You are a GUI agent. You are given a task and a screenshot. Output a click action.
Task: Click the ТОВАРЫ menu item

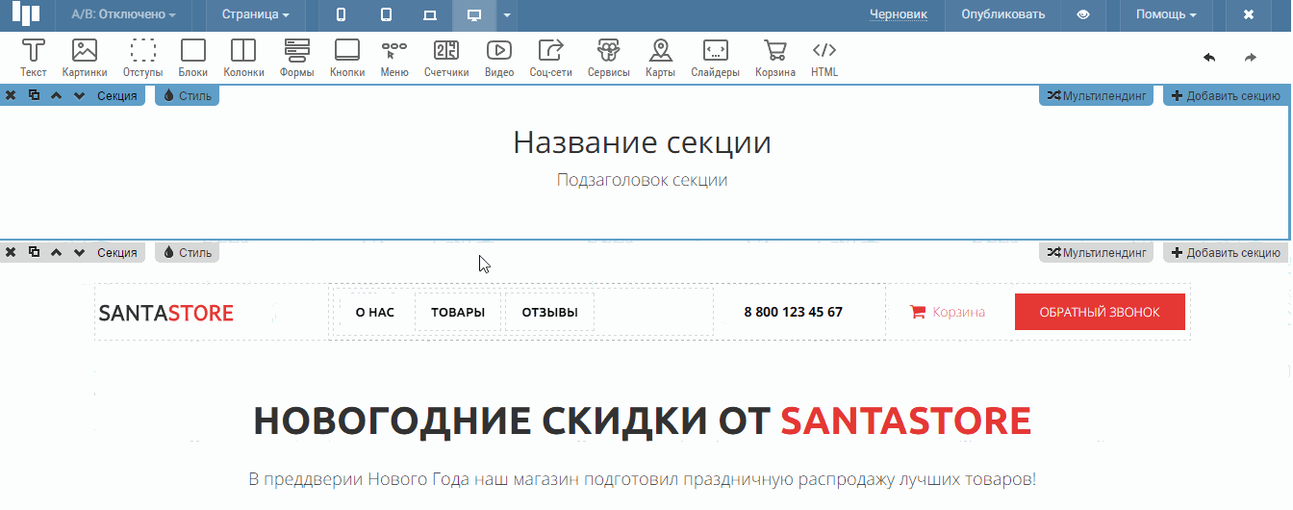click(x=458, y=313)
